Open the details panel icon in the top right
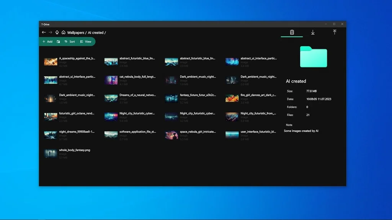The width and height of the screenshot is (392, 220). click(292, 32)
